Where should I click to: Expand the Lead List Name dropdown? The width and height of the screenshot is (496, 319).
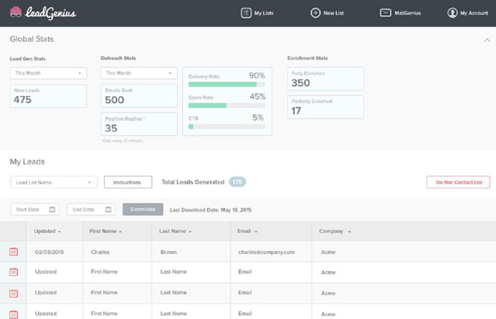(x=54, y=182)
